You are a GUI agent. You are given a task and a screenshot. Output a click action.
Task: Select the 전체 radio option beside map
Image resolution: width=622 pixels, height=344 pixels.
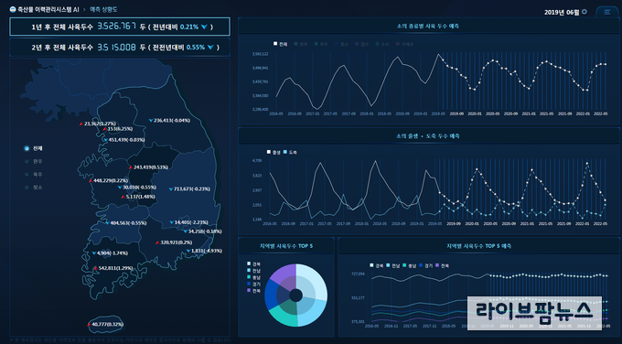point(27,148)
